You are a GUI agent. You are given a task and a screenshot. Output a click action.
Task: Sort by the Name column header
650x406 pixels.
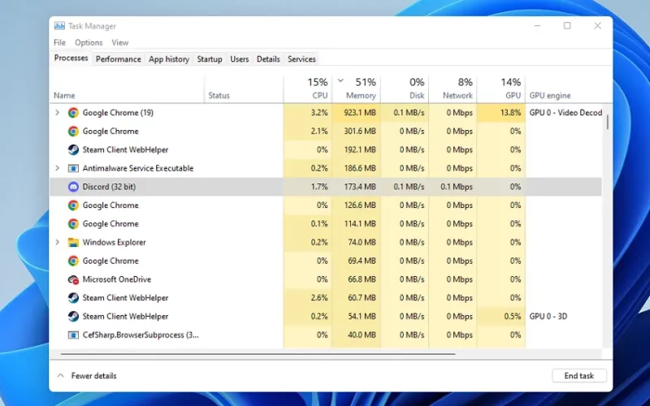click(127, 89)
